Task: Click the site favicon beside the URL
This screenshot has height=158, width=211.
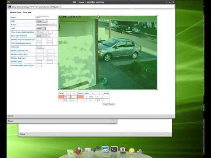Action: [10, 7]
